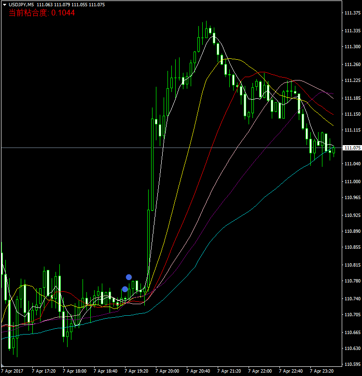Click the 110.815 price scale label
The width and height of the screenshot is (362, 376).
tap(352, 265)
